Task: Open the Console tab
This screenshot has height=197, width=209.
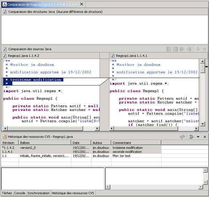Action: click(x=20, y=193)
